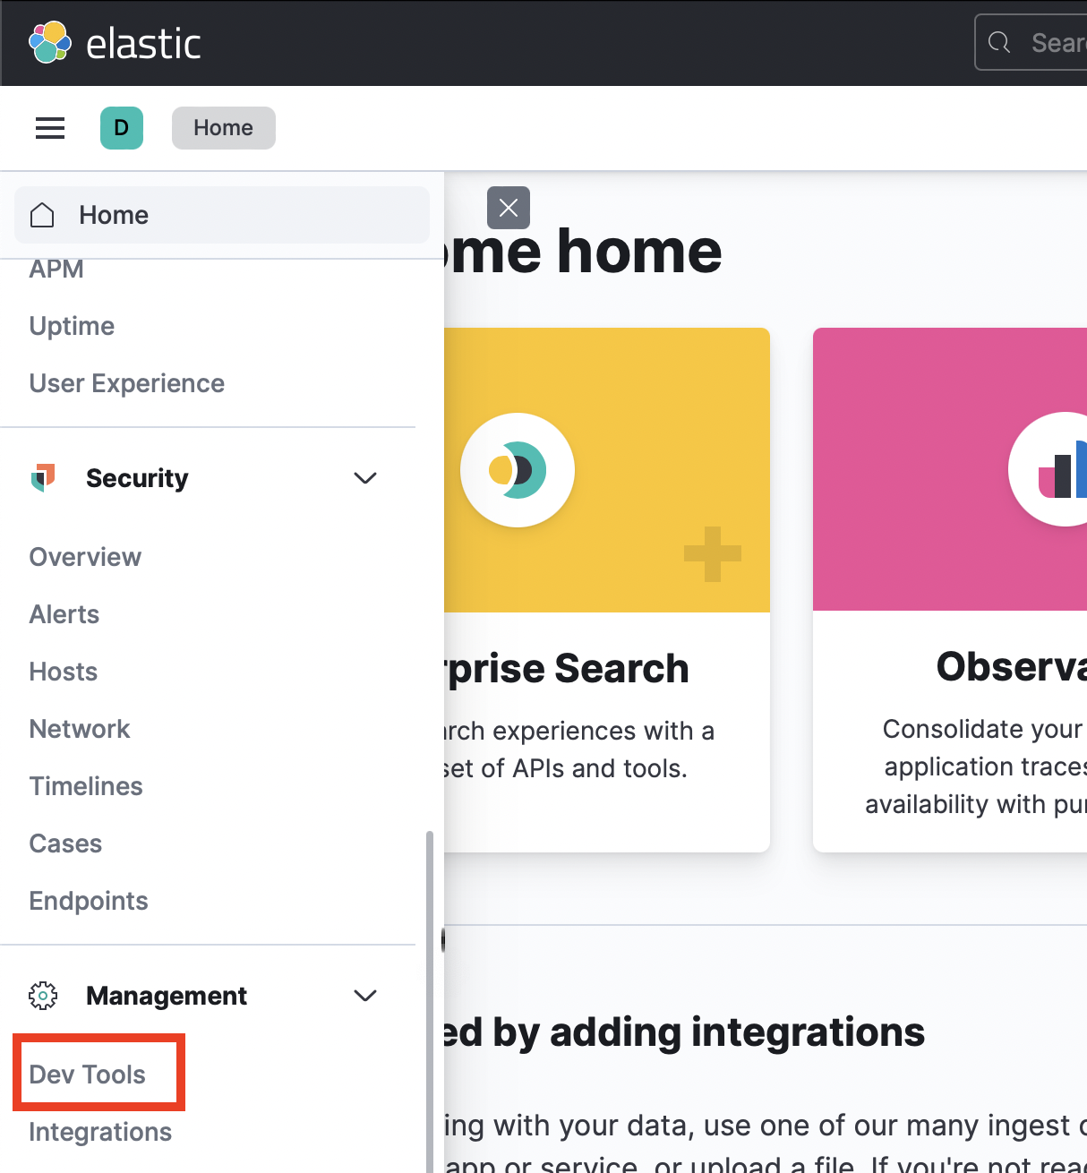Open Timelines page
The image size is (1087, 1173).
pos(86,786)
